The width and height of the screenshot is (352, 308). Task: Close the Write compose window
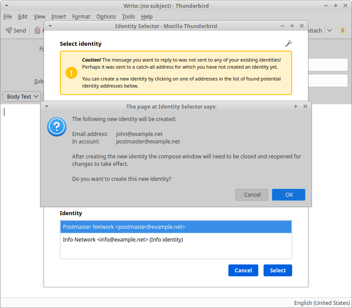coord(345,6)
